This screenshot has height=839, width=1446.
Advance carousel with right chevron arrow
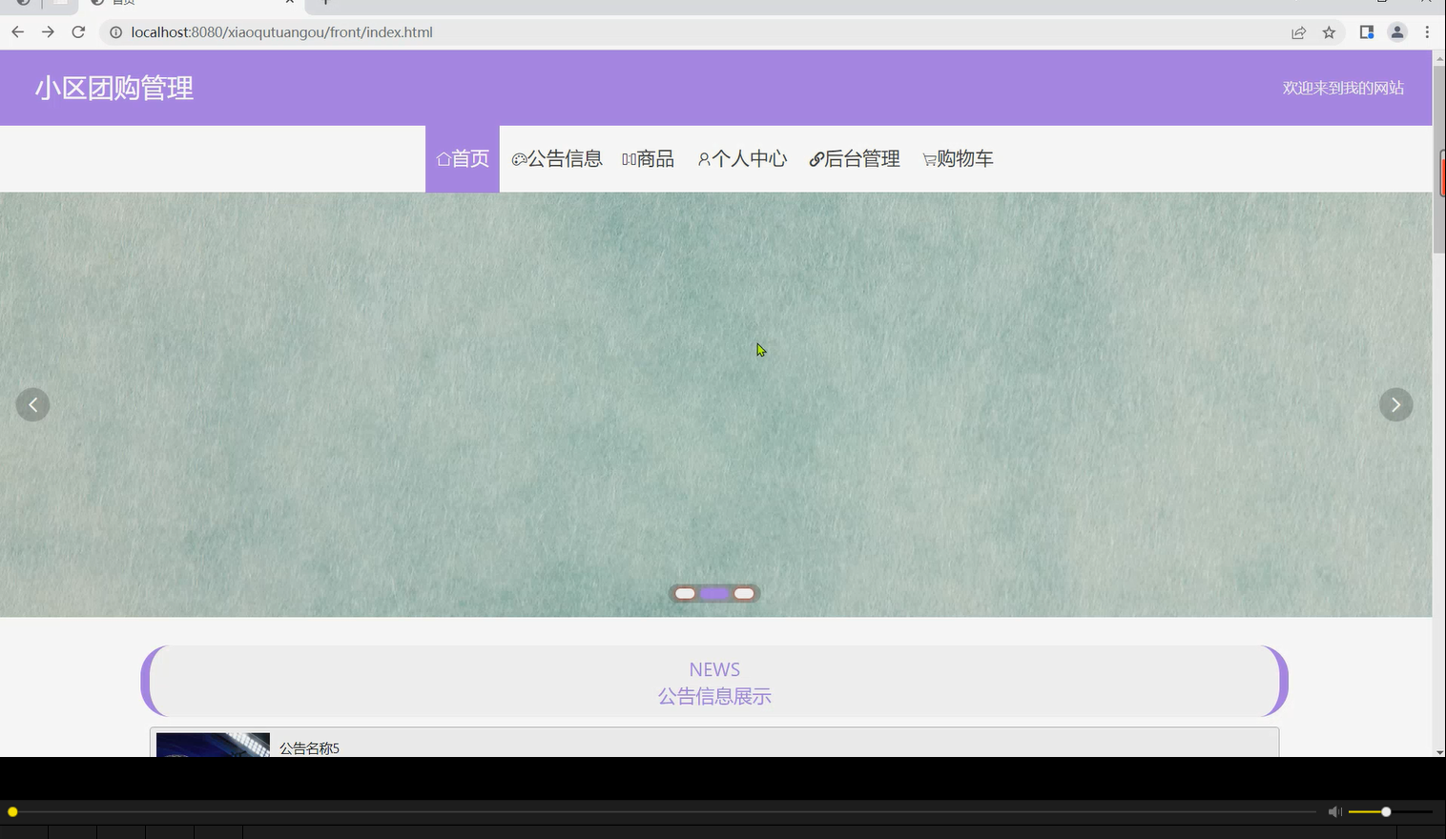(1395, 404)
